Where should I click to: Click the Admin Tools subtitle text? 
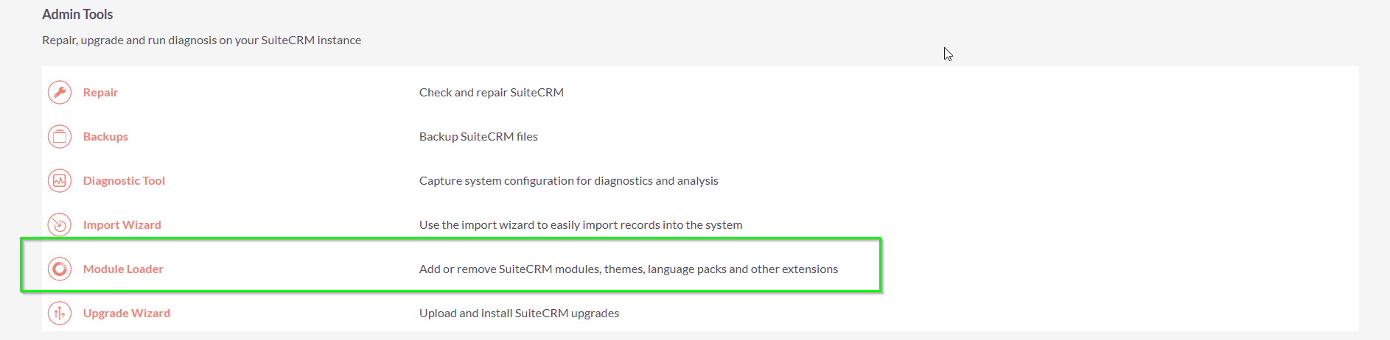coord(201,40)
